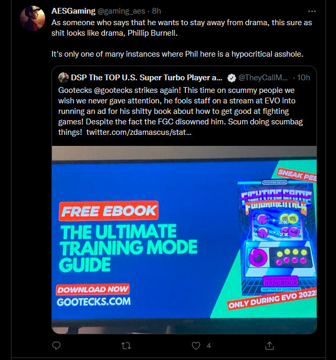Screen dimensions: 336x360
Task: Click the main tweet text about Phillip Burnell
Action: tap(182, 38)
